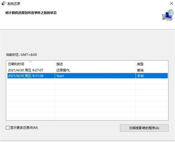Enable 显示更多还原点(M) checkbox

(x=8, y=128)
